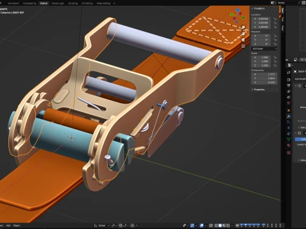Screen dimensions: 306x229
Task: Add a new workspace with plus tab
Action: pos(114,3)
